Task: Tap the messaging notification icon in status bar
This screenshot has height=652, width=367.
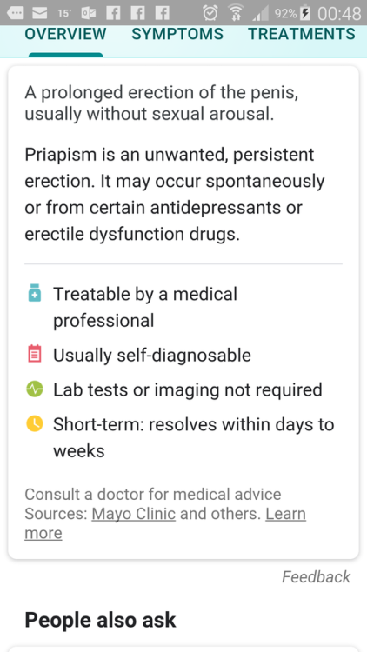Action: click(x=16, y=13)
